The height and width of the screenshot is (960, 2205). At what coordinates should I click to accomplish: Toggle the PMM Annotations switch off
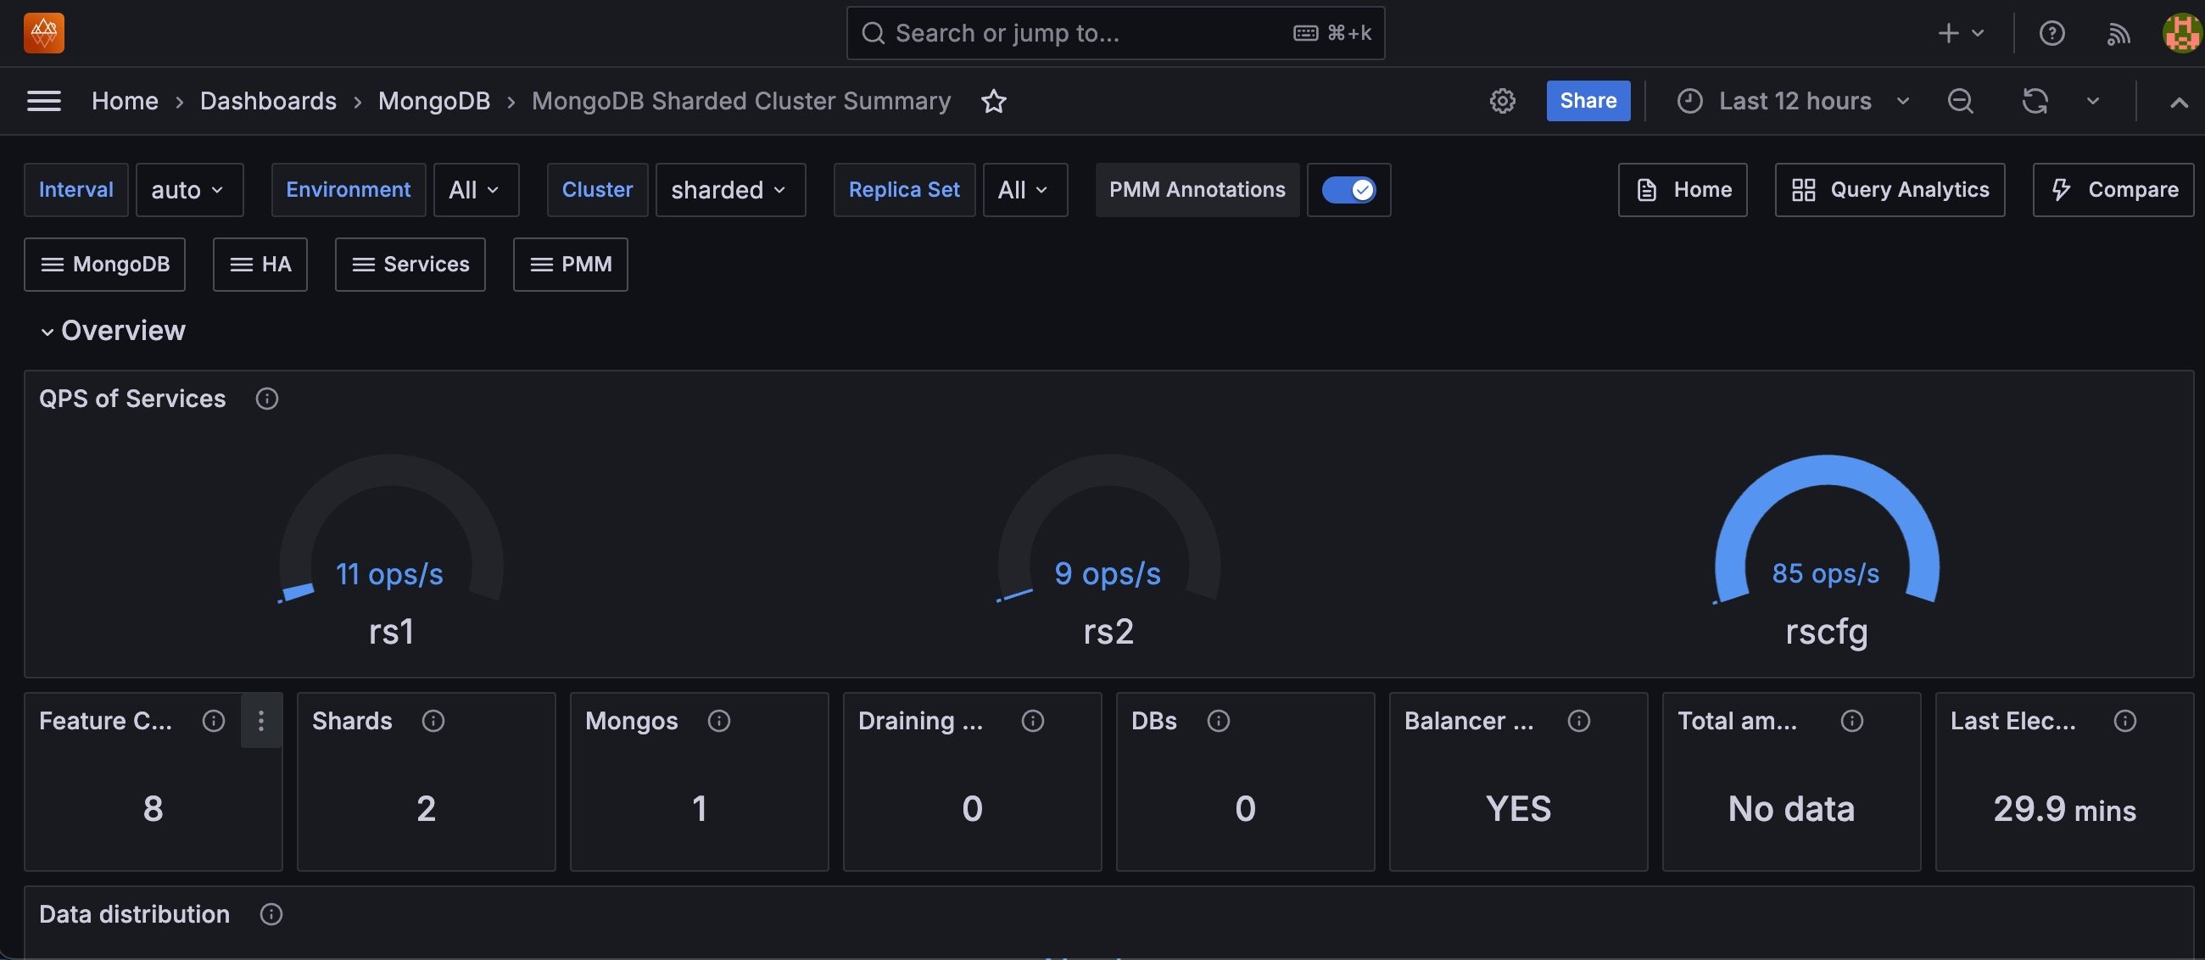1348,190
